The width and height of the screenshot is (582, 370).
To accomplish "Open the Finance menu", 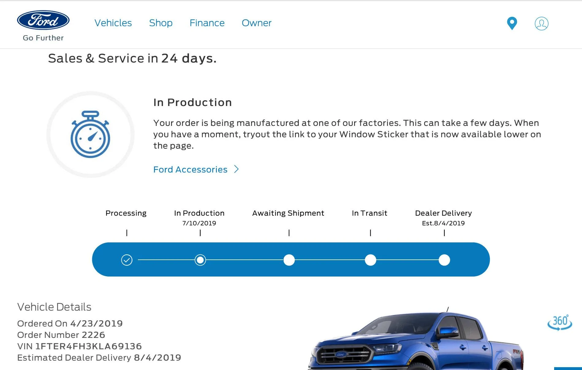I will point(207,23).
